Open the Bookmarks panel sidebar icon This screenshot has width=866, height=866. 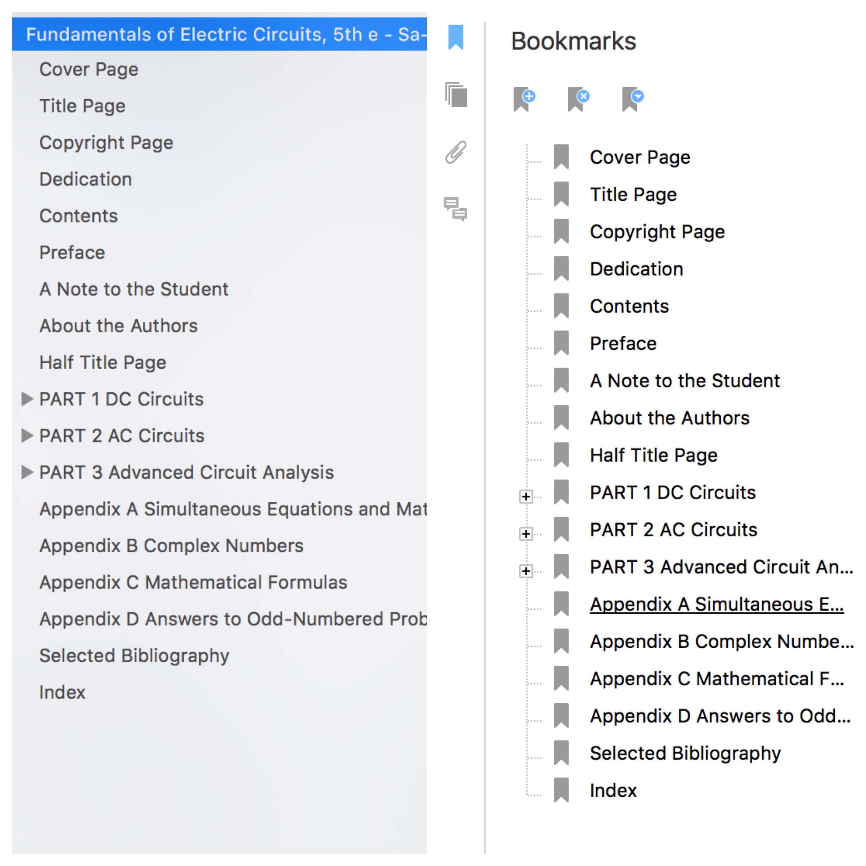point(456,37)
